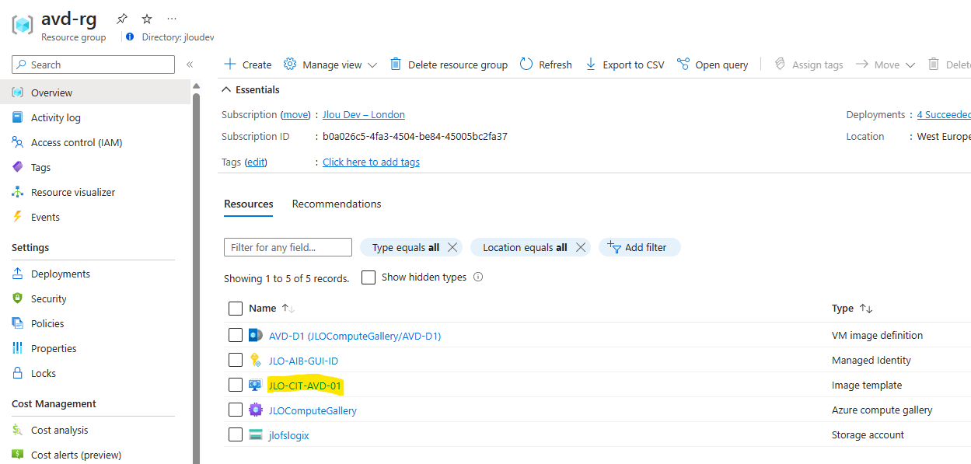971x464 pixels.
Task: Open the Location equals all filter
Action: coord(526,247)
